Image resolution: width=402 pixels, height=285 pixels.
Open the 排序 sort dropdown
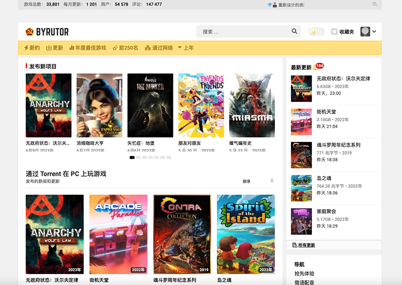click(x=258, y=181)
